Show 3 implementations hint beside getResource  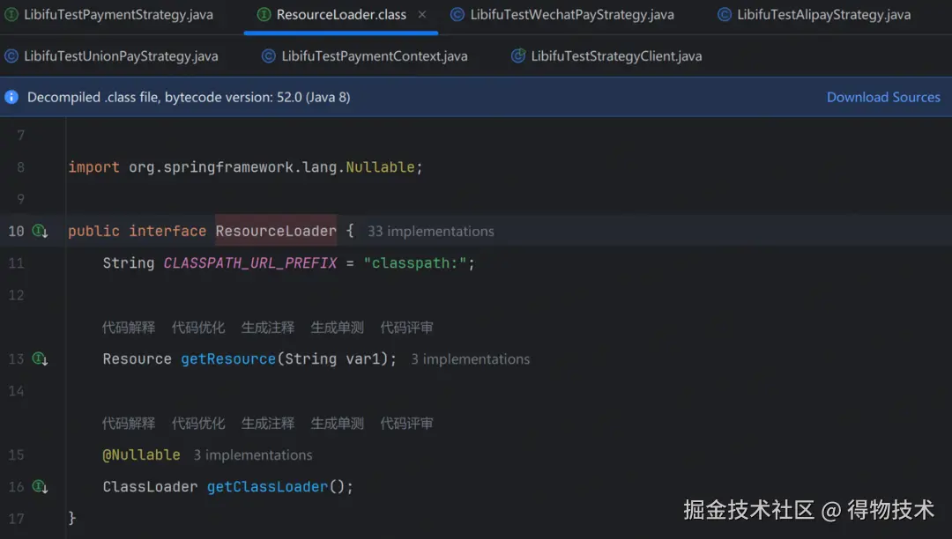coord(470,359)
